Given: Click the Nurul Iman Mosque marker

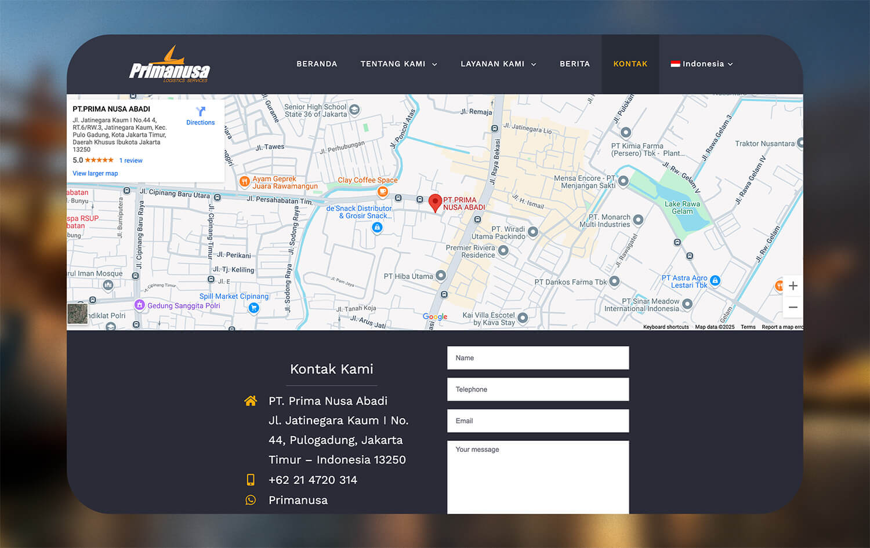Looking at the screenshot, I should click(x=108, y=284).
